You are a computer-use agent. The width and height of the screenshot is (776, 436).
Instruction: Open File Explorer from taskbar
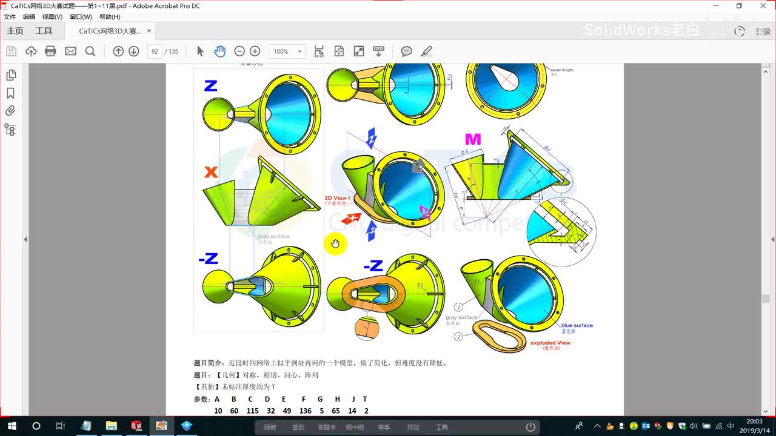(x=111, y=426)
